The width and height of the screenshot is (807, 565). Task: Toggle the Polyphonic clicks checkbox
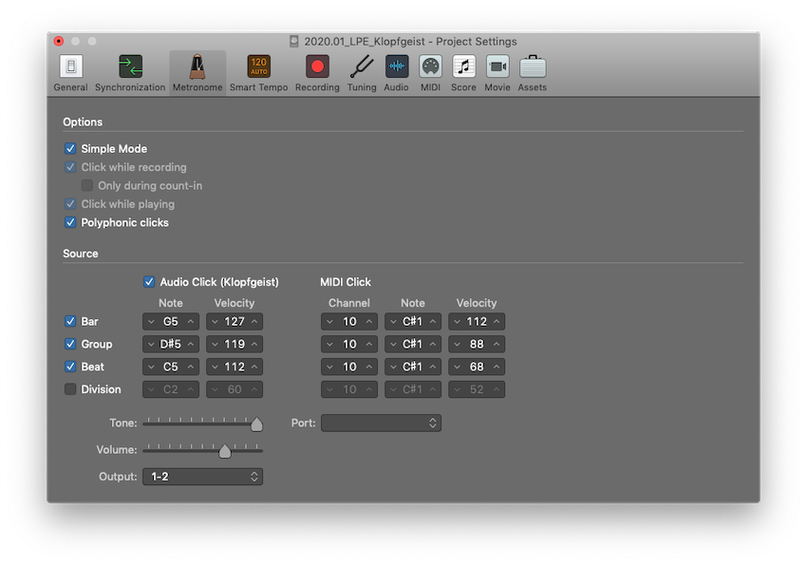70,222
